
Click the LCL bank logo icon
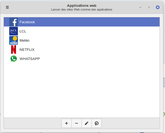coord(14,31)
